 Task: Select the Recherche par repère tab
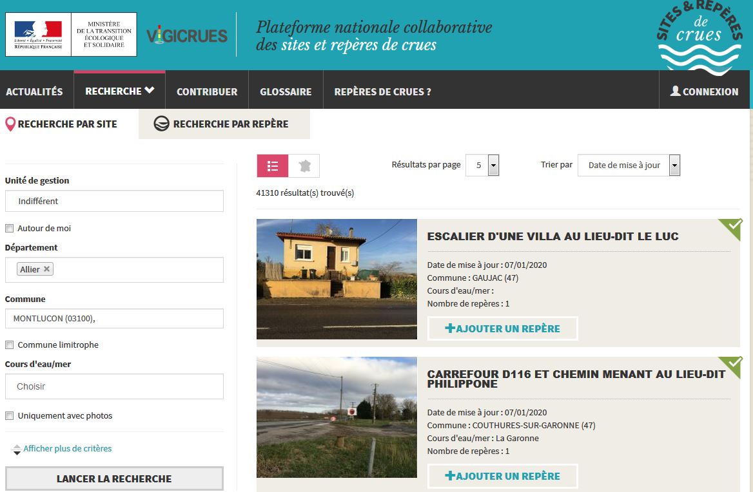[224, 124]
